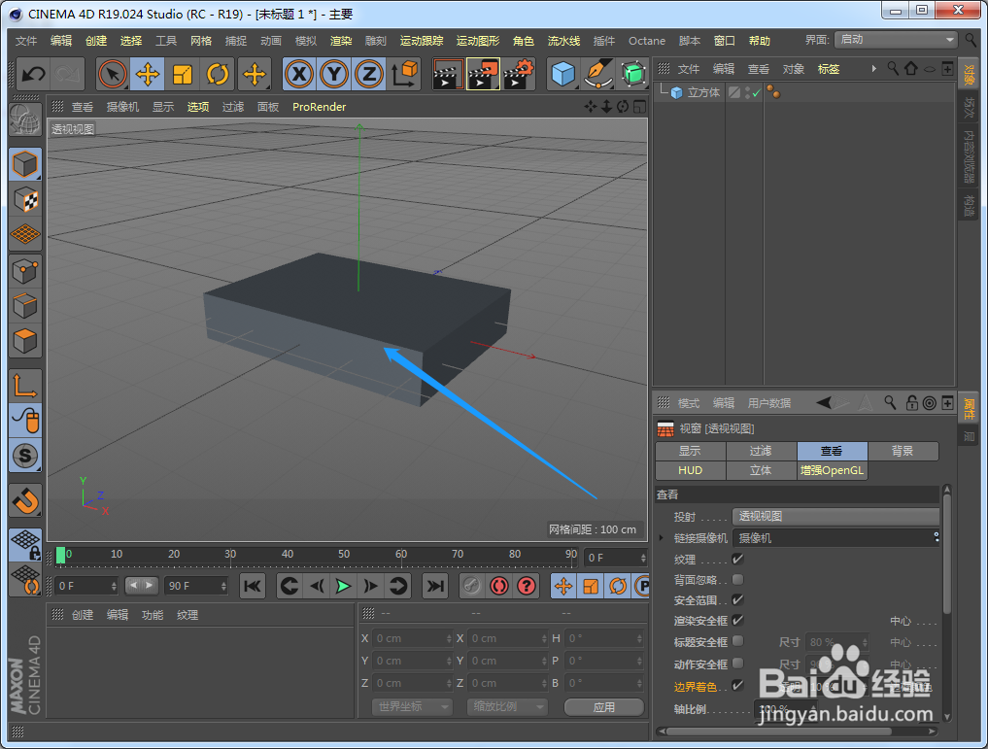Open the 渲染 menu
The height and width of the screenshot is (749, 988).
340,41
